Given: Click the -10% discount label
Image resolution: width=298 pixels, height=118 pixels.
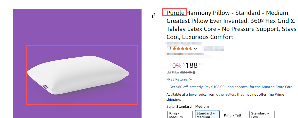Looking at the screenshot, I should point(174,66).
